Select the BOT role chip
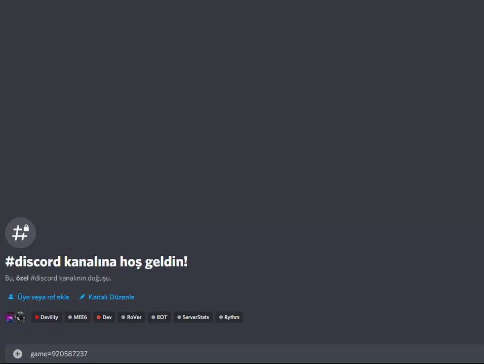 tap(159, 317)
